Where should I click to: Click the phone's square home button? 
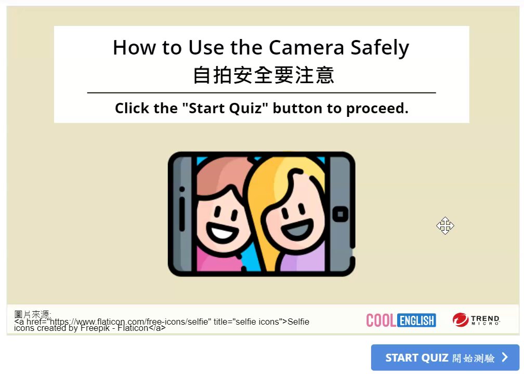340,214
